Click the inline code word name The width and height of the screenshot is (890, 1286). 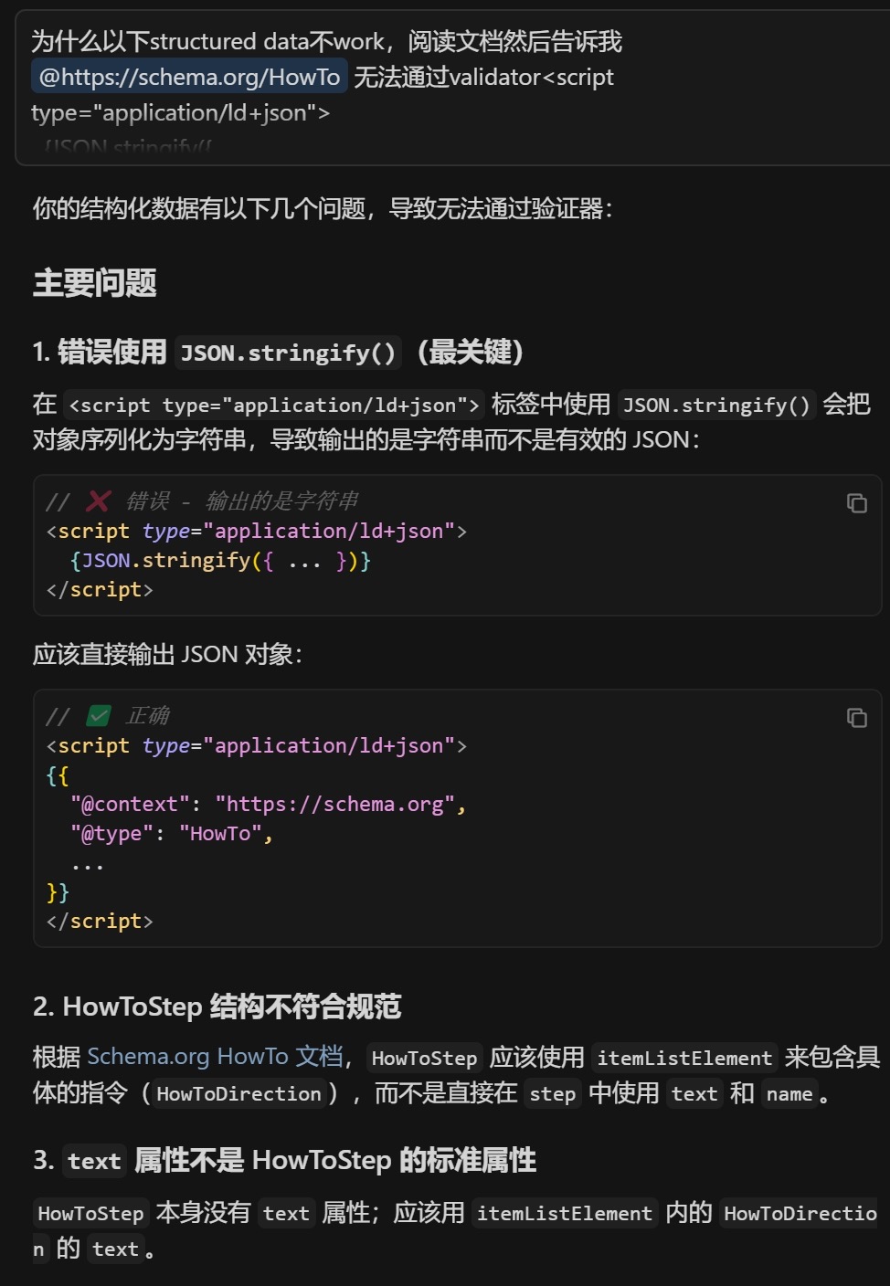[789, 1094]
